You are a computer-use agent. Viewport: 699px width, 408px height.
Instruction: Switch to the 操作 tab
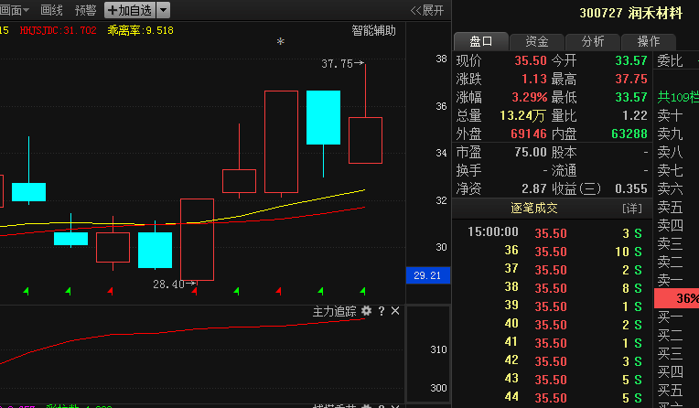click(x=648, y=41)
